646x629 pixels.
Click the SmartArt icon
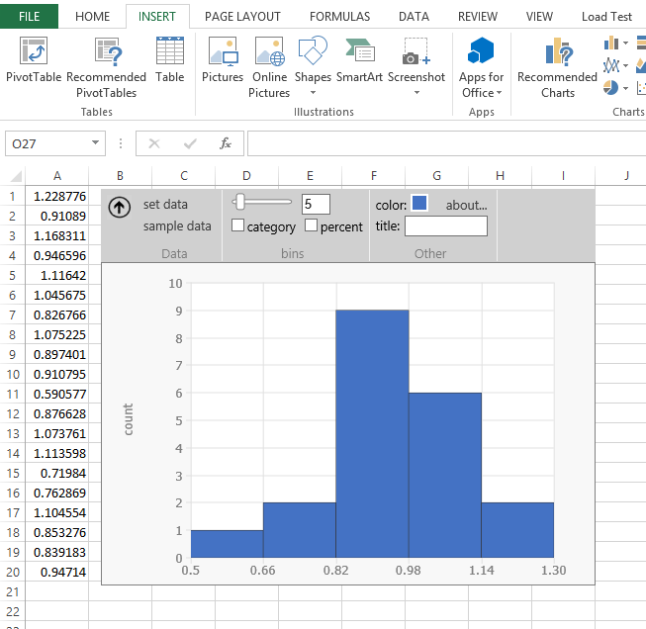tap(360, 52)
